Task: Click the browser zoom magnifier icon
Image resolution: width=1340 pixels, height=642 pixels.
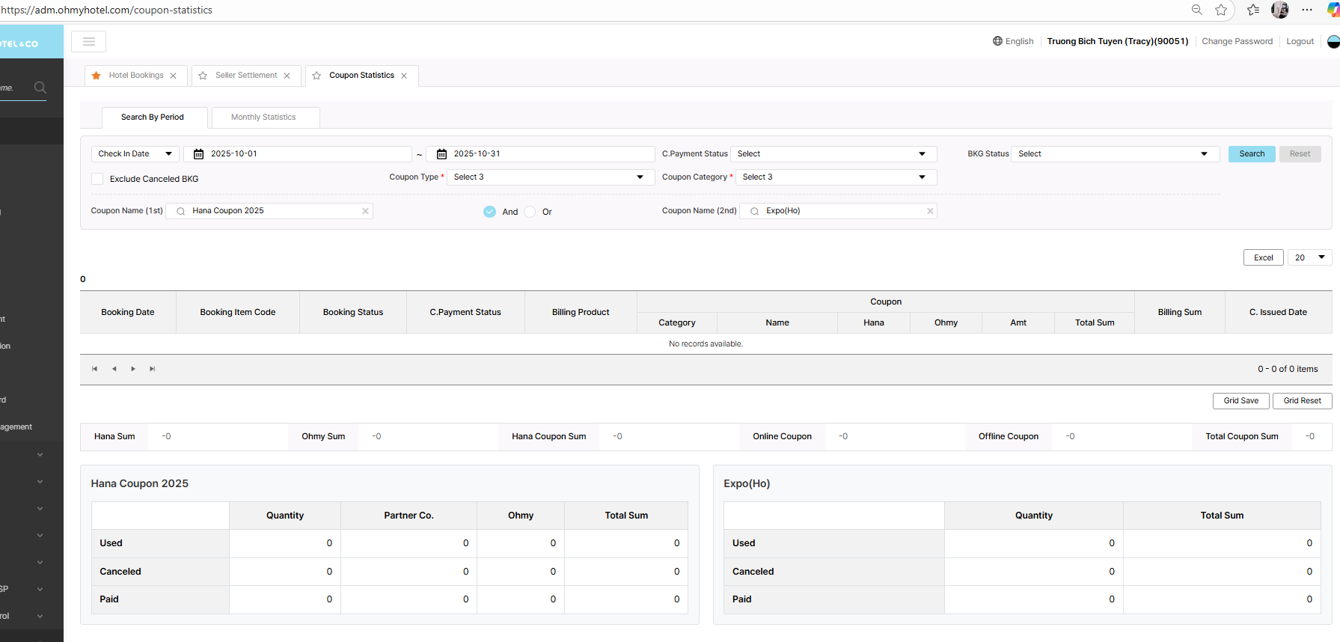Action: [1196, 10]
